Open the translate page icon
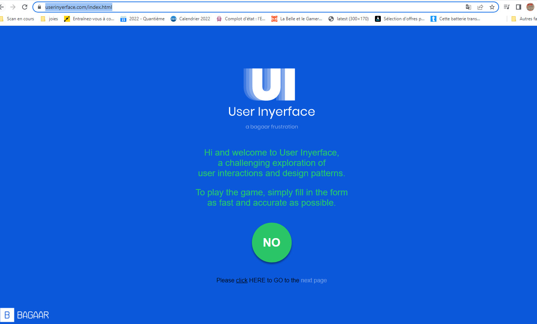The width and height of the screenshot is (537, 324). [x=468, y=7]
